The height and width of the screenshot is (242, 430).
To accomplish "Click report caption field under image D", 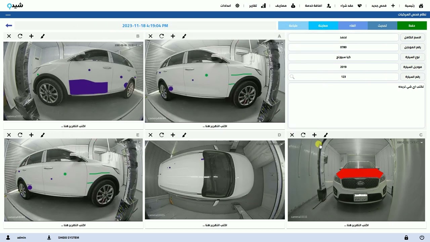I will point(215,225).
